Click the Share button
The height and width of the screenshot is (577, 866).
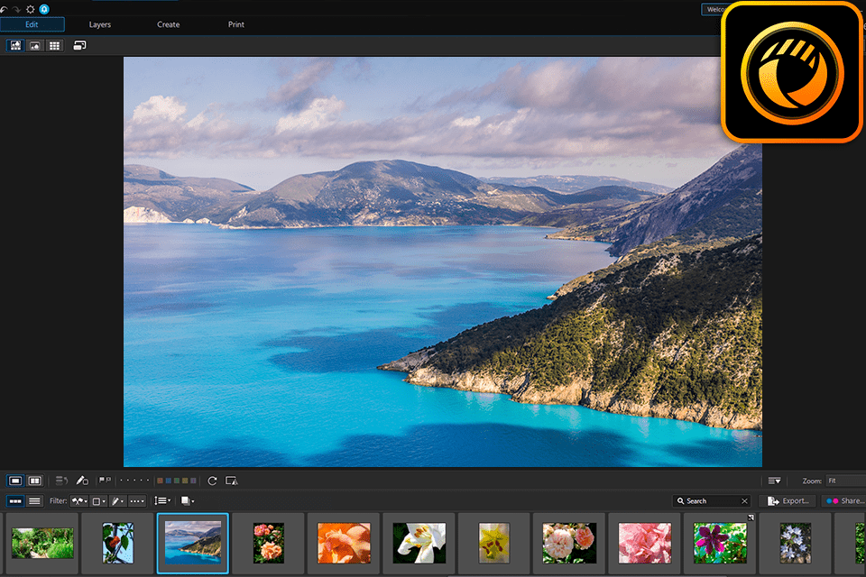pyautogui.click(x=844, y=501)
